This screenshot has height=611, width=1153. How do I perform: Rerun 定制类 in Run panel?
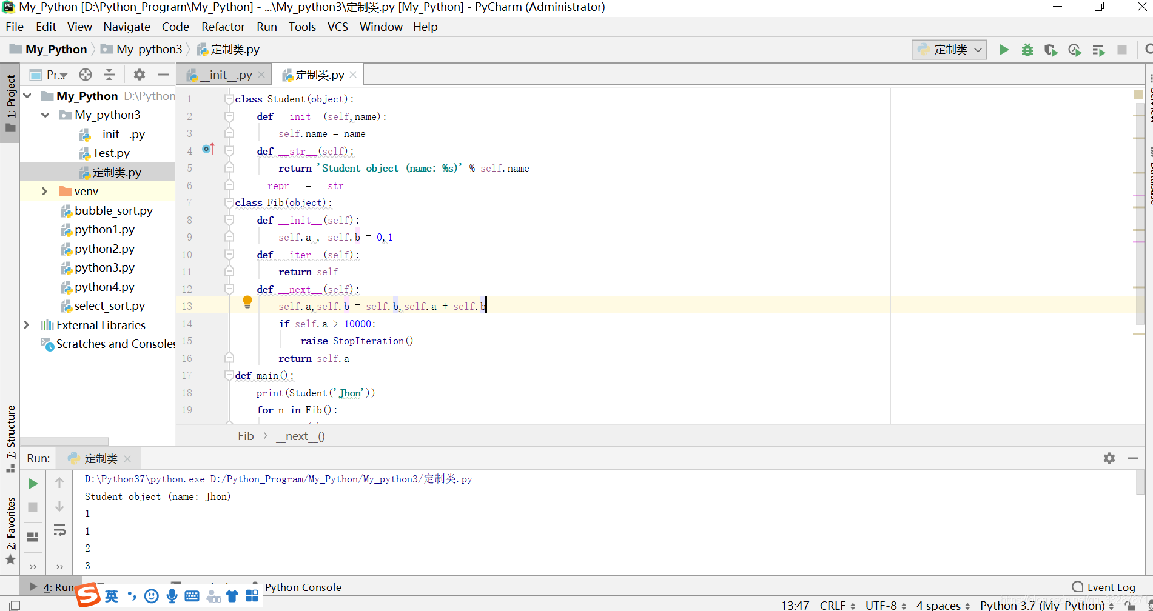pyautogui.click(x=33, y=484)
